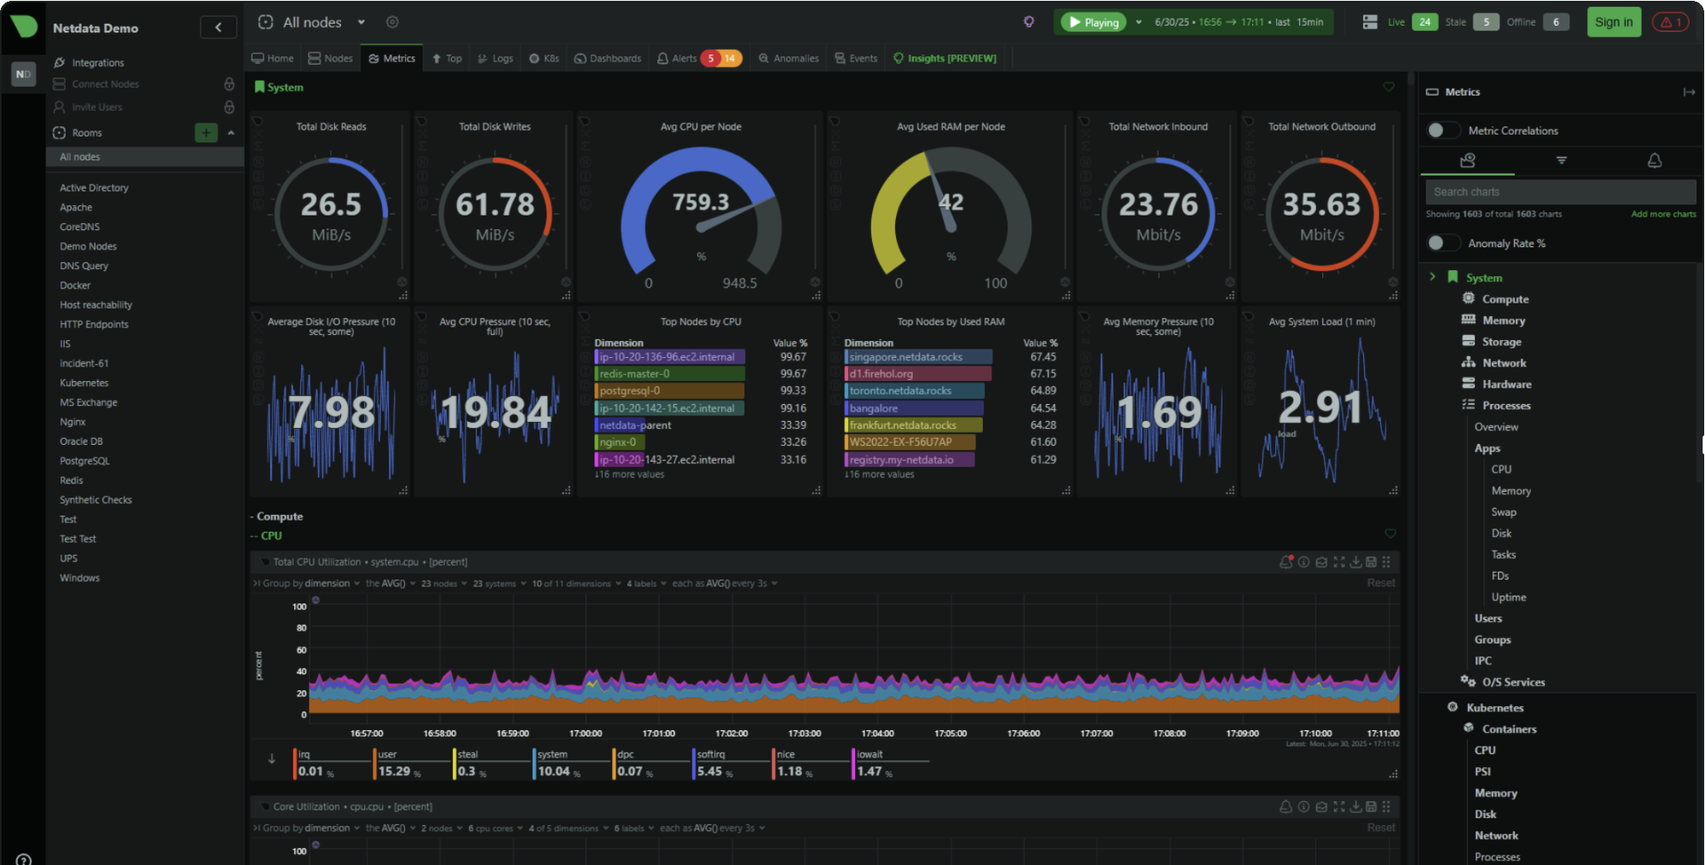The width and height of the screenshot is (1705, 865).
Task: Open fullscreen view on Total CPU Utilization chart
Action: pyautogui.click(x=1339, y=562)
